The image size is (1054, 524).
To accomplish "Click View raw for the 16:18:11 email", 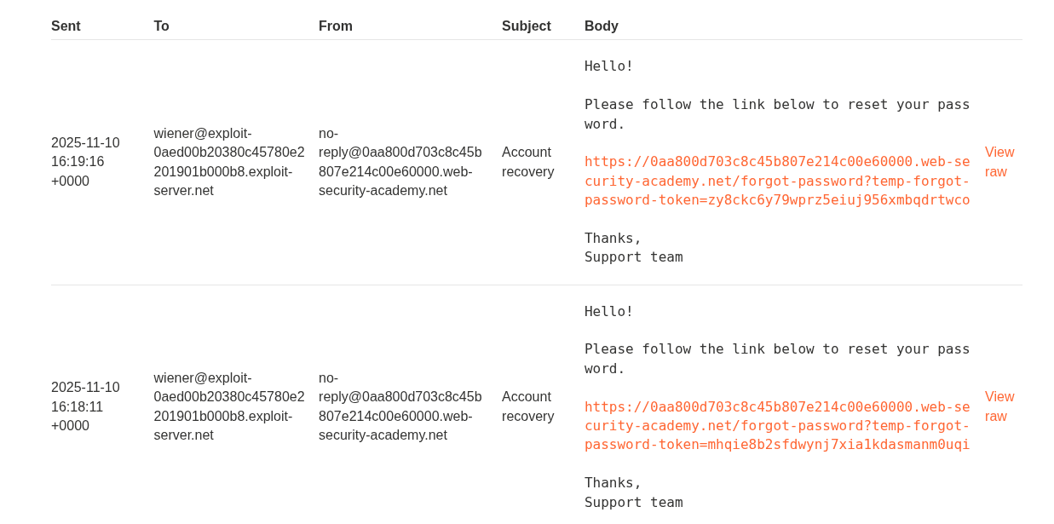I will point(999,406).
